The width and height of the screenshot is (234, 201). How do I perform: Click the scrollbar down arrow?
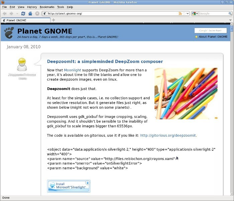click(232, 194)
